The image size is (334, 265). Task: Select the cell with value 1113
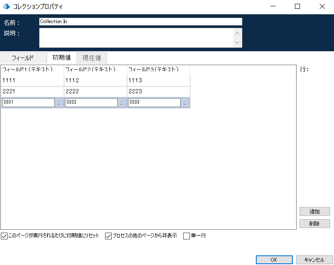pyautogui.click(x=158, y=81)
